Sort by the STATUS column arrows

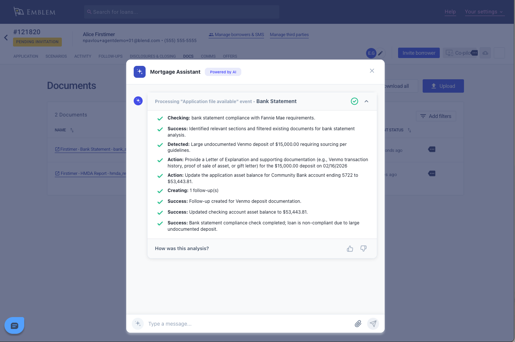[409, 130]
